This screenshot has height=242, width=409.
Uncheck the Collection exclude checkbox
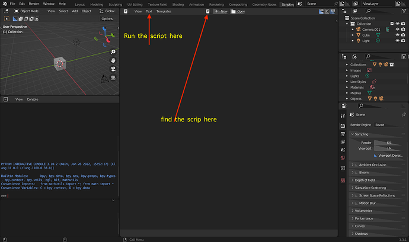tap(392, 24)
